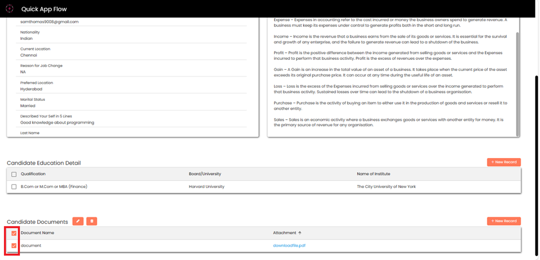Add New Record in Candidate Documents
The height and width of the screenshot is (260, 540).
(503, 221)
